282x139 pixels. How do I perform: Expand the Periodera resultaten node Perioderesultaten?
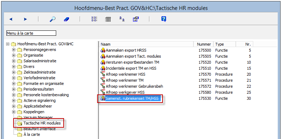click(14, 89)
